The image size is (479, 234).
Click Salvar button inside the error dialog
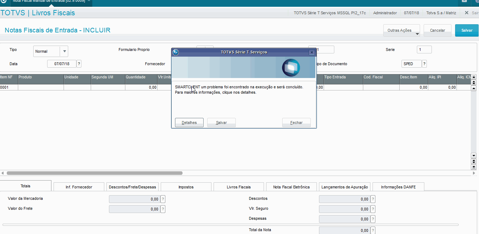221,123
